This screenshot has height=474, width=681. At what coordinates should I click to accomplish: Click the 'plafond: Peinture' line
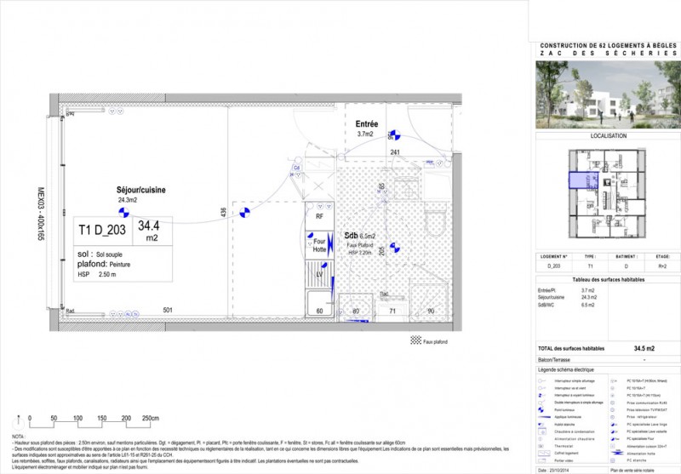pos(104,264)
